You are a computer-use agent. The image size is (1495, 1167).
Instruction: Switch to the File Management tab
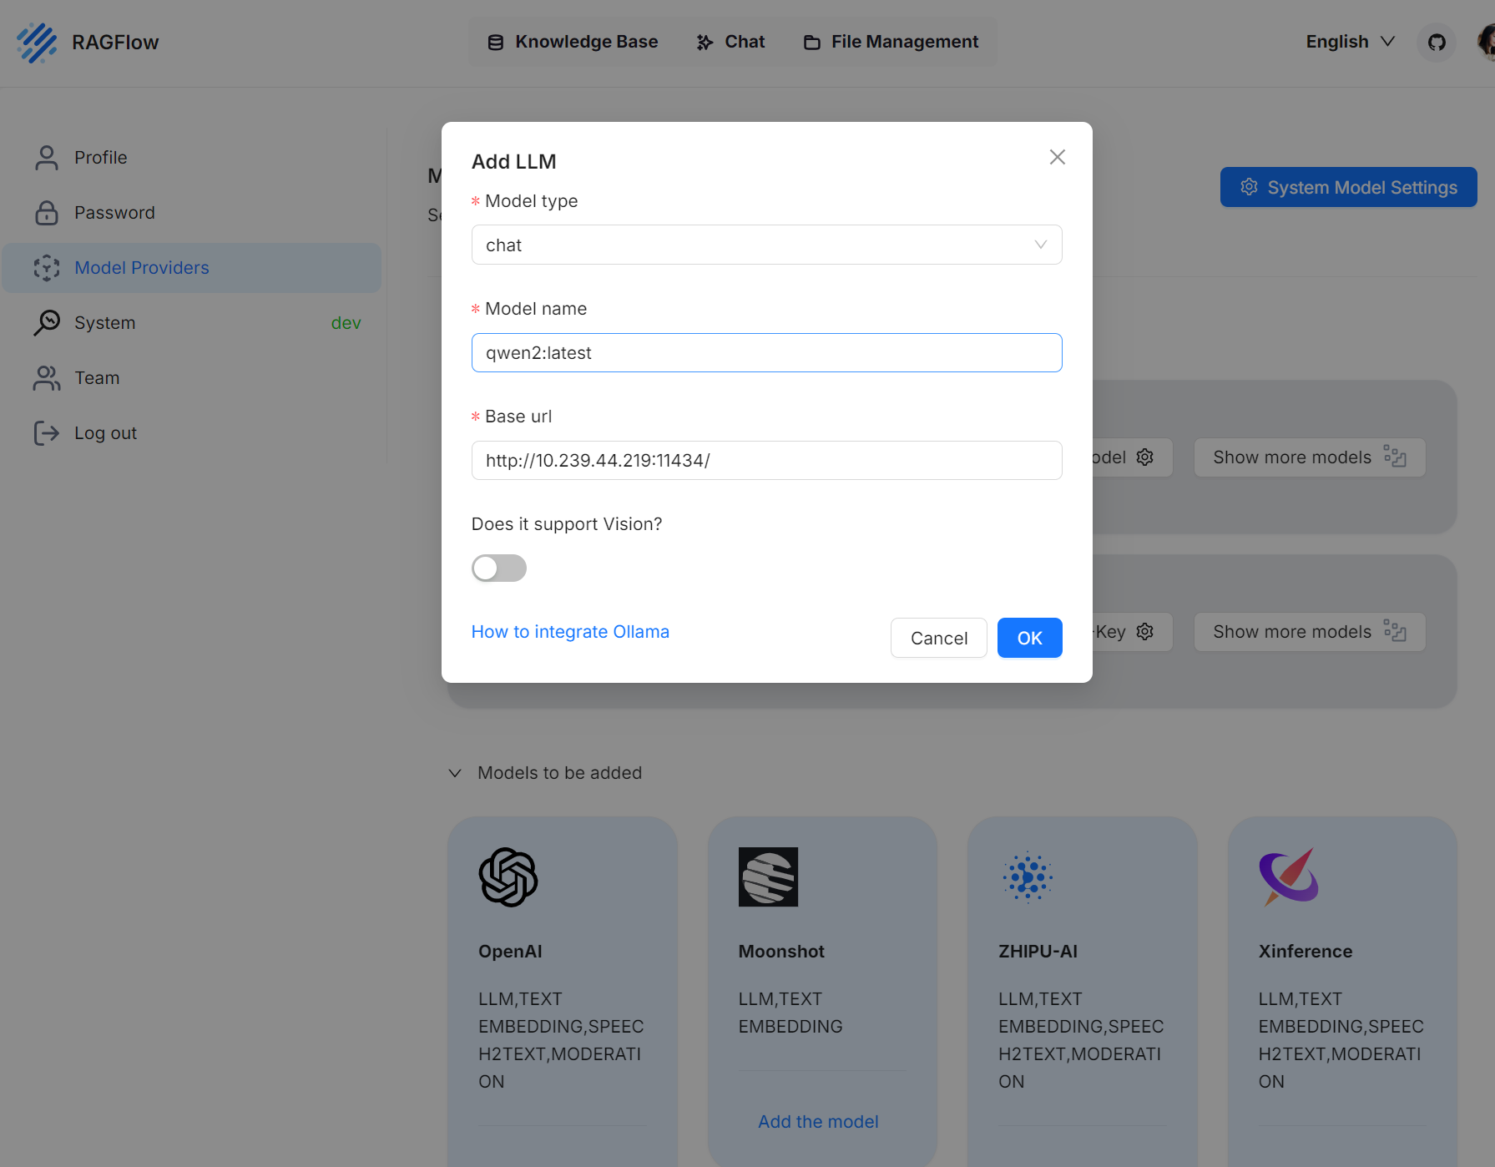tap(891, 42)
